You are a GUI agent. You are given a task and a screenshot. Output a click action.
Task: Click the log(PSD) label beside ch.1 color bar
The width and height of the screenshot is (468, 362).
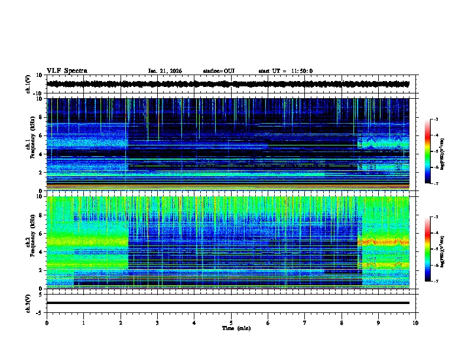point(443,154)
